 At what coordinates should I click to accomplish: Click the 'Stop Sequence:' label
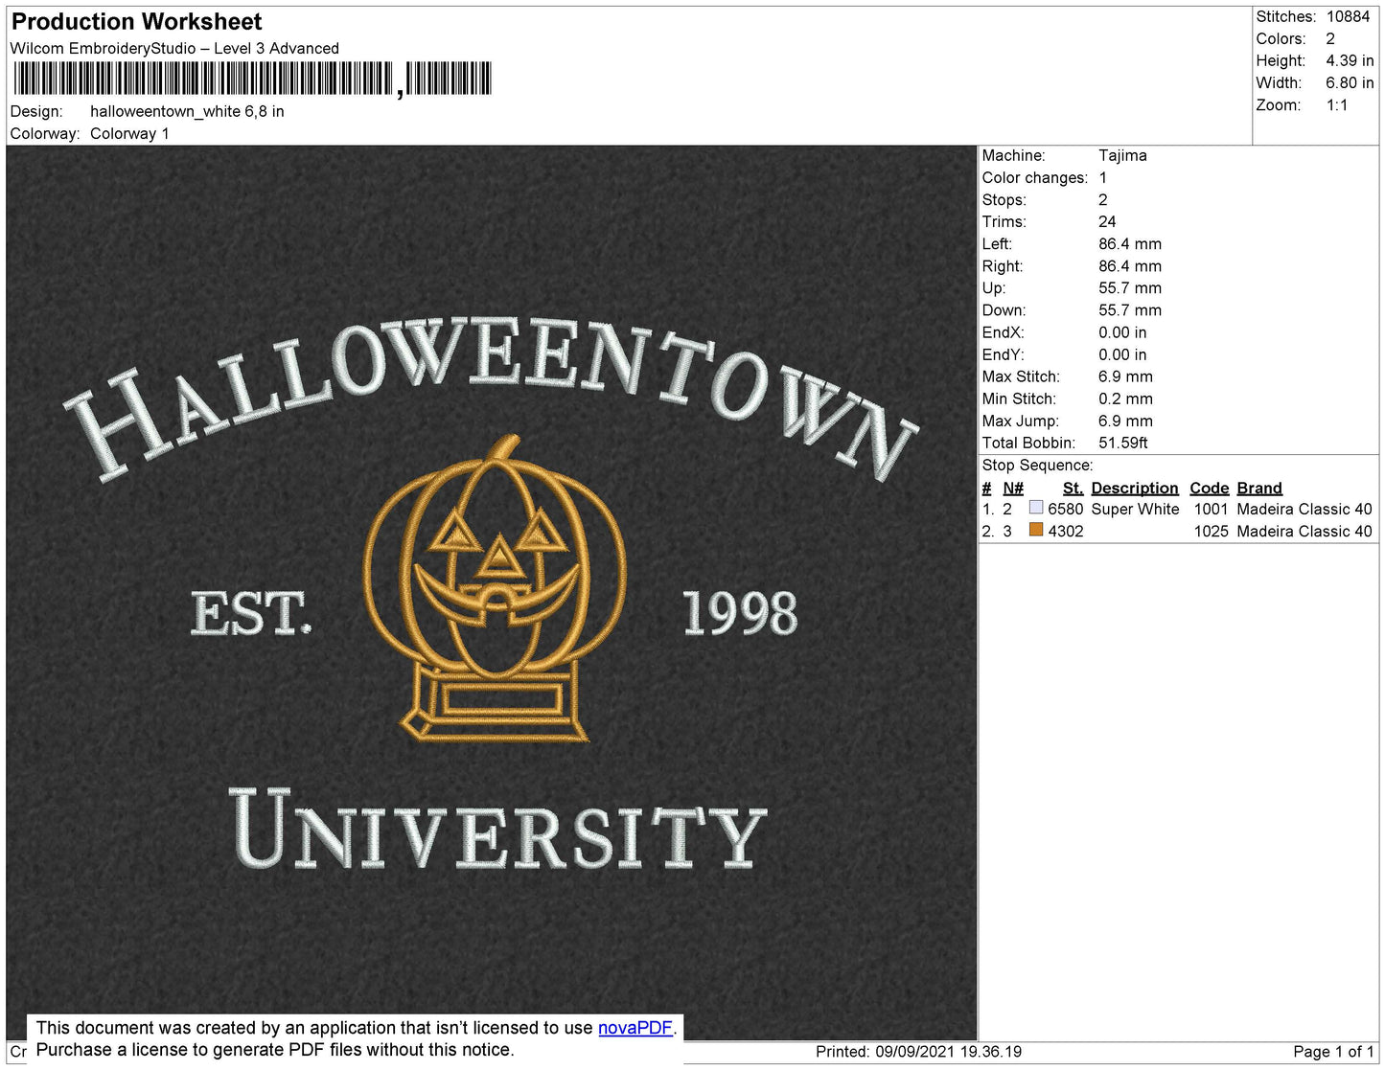1037,465
